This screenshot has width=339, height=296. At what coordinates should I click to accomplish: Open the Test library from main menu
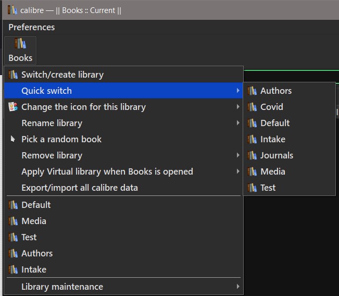click(29, 237)
